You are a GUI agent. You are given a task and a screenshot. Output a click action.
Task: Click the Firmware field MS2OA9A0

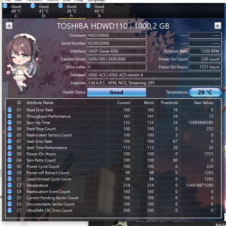[x=116, y=35]
